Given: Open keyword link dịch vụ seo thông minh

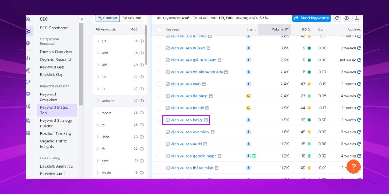Looking at the screenshot, I should (192, 168).
